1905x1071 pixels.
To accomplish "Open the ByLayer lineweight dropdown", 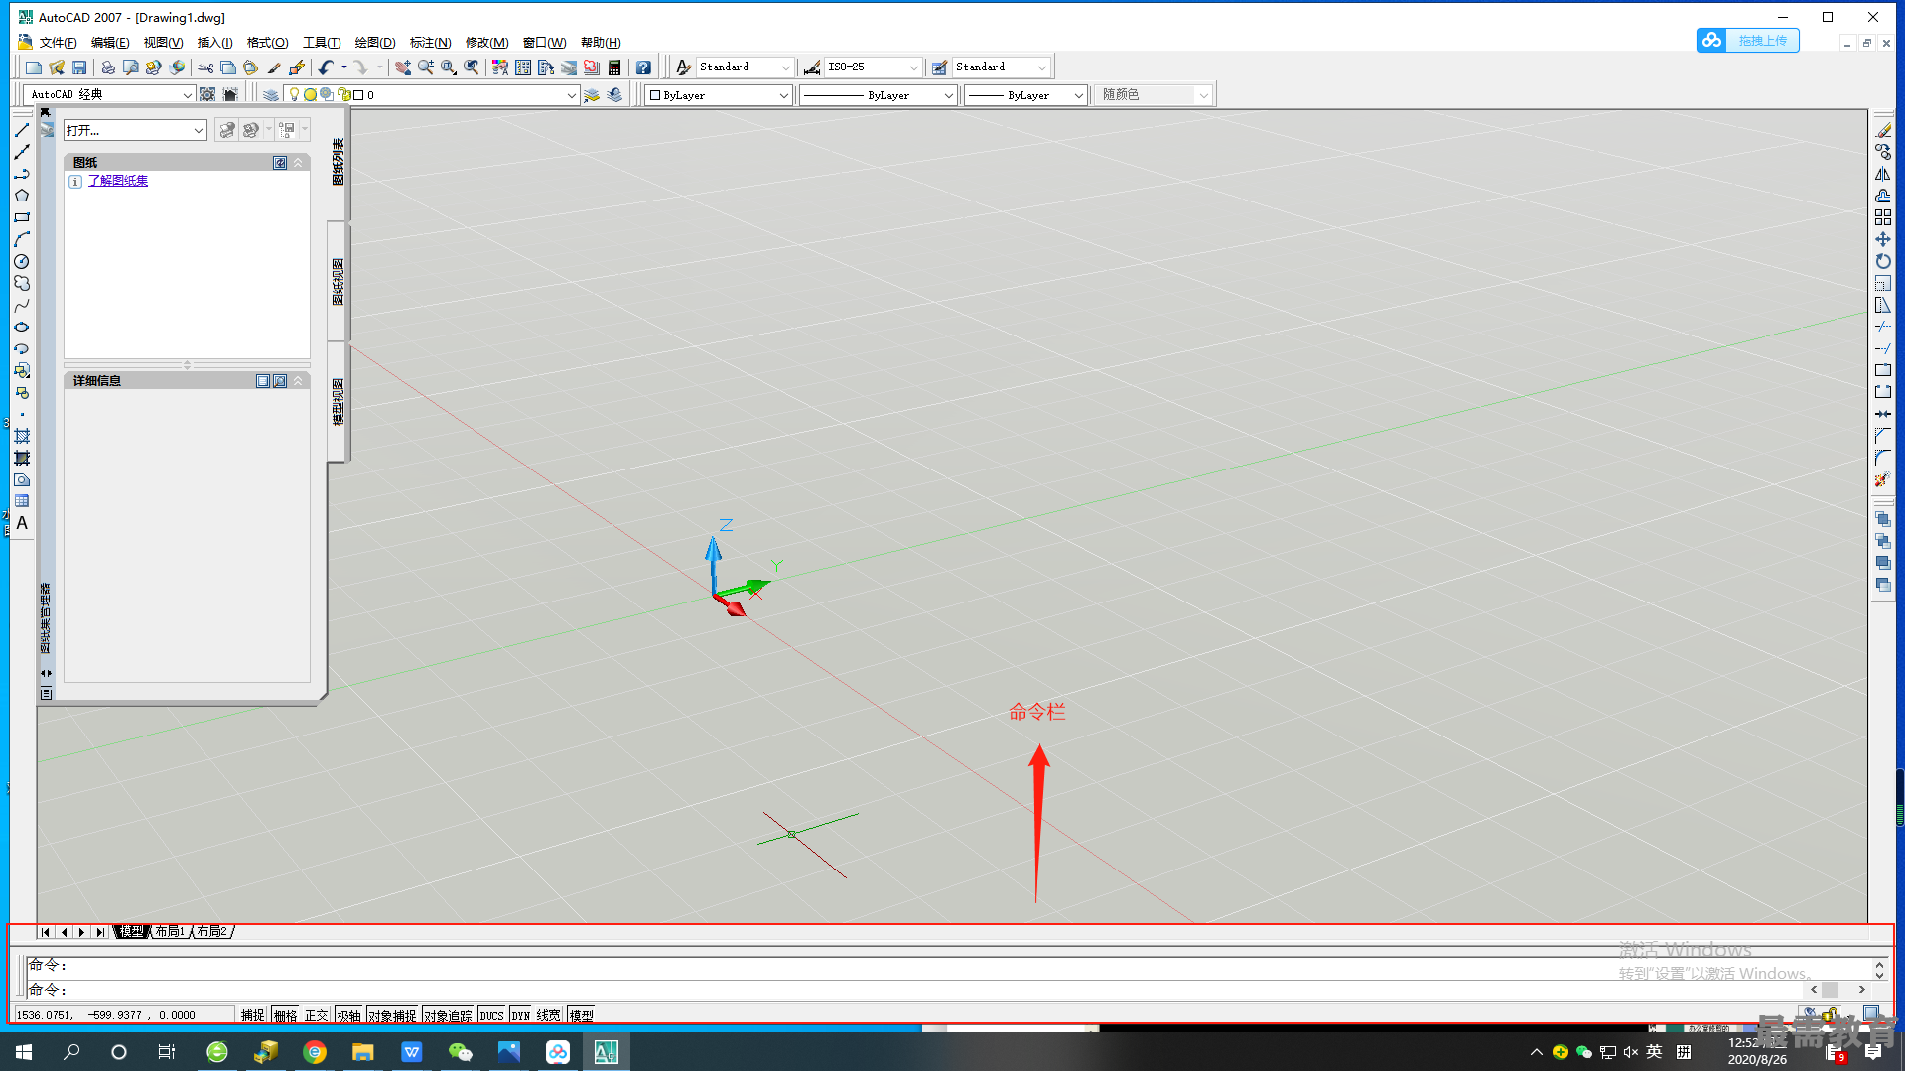I will click(1025, 95).
